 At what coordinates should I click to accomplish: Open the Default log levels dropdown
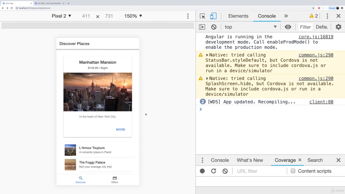click(322, 27)
